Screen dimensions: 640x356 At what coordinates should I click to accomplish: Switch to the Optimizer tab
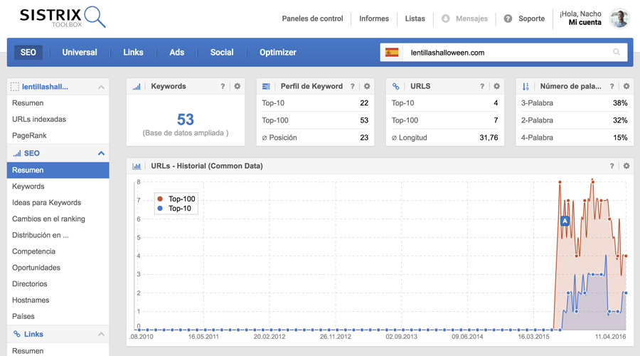[278, 52]
